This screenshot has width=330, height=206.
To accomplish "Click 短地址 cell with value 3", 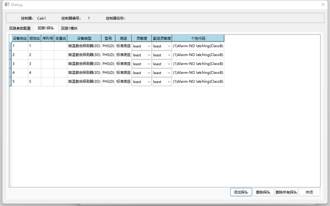I will (x=35, y=64).
